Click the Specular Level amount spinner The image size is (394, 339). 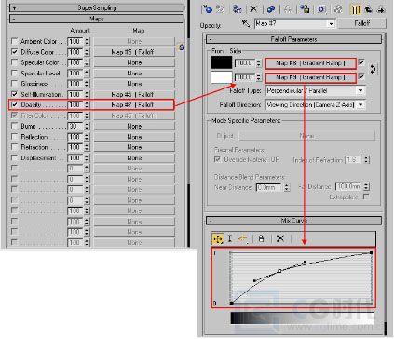87,74
